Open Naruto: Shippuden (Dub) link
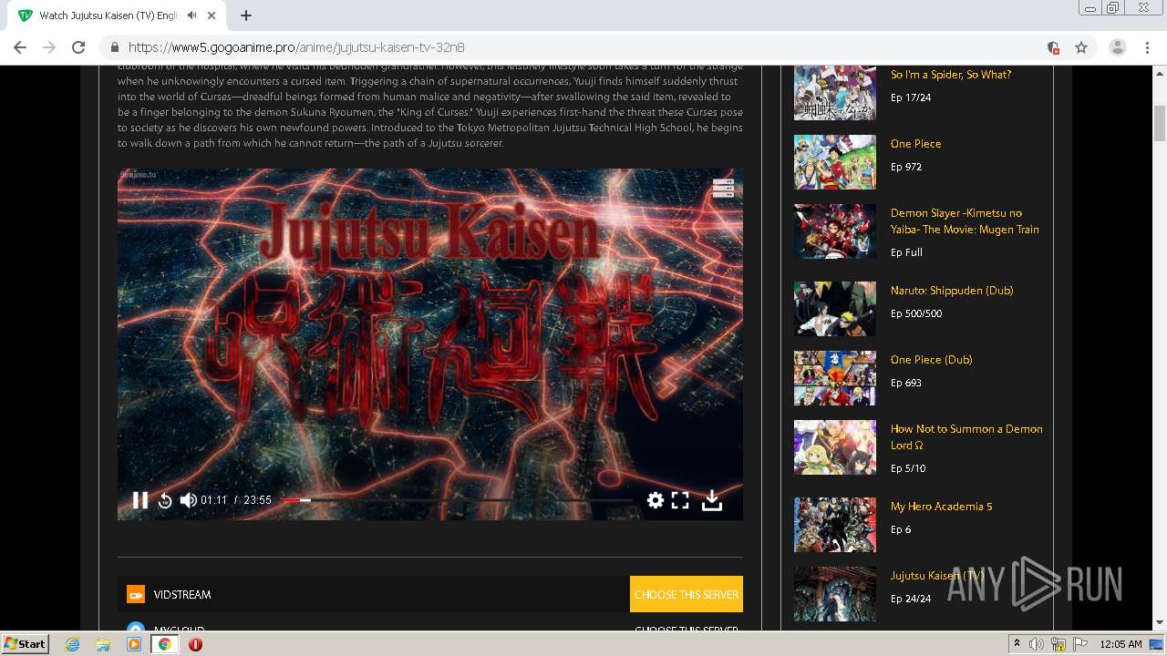This screenshot has height=656, width=1167. point(952,291)
